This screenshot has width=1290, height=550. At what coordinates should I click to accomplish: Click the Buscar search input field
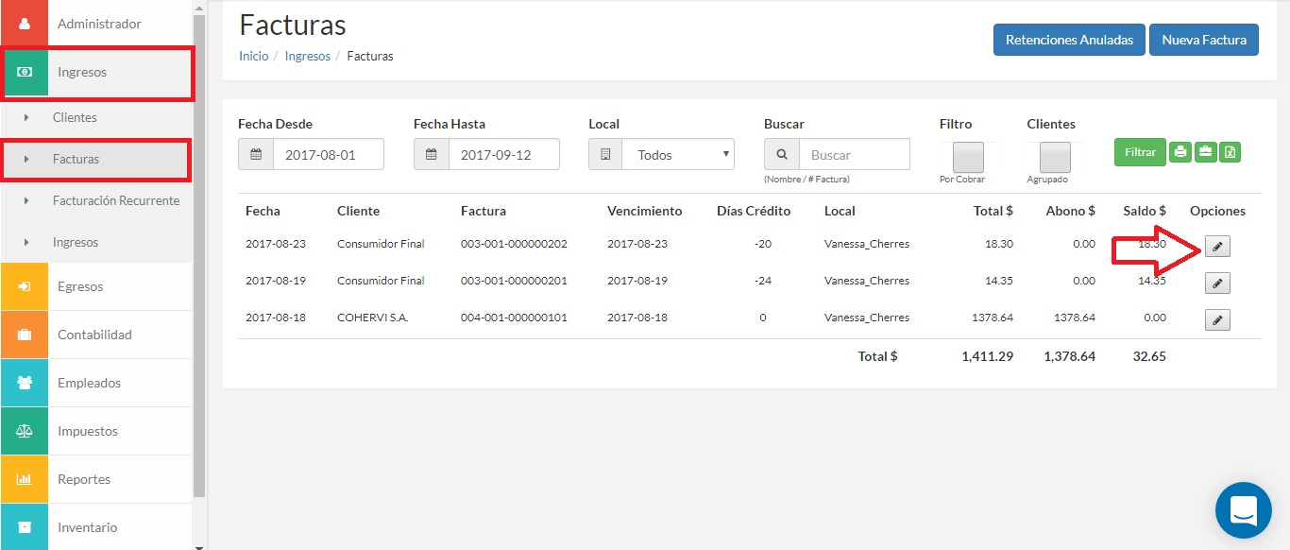(x=854, y=154)
